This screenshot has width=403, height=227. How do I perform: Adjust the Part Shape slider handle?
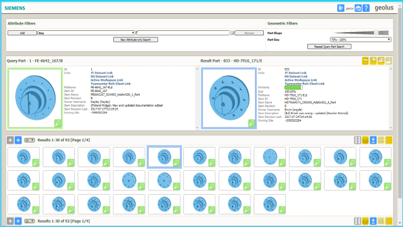click(376, 32)
